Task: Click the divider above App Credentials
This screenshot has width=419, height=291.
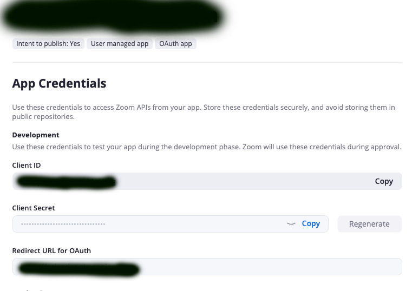Action: (x=207, y=63)
